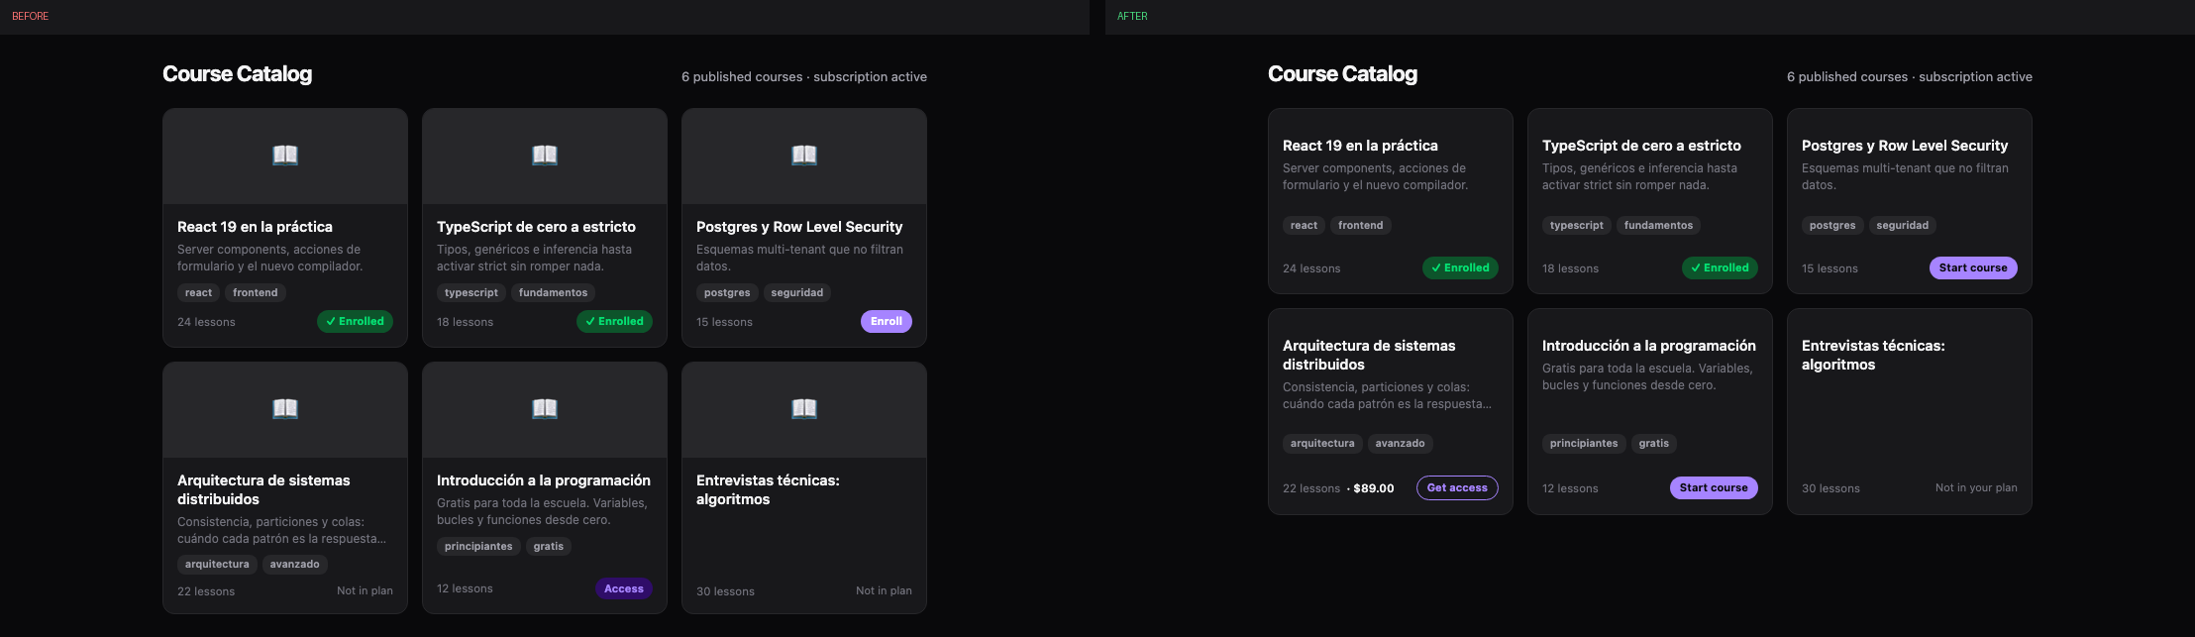The height and width of the screenshot is (637, 2195).
Task: Click the book icon on the BEFORE Entrevistas técnicas card
Action: click(x=804, y=408)
